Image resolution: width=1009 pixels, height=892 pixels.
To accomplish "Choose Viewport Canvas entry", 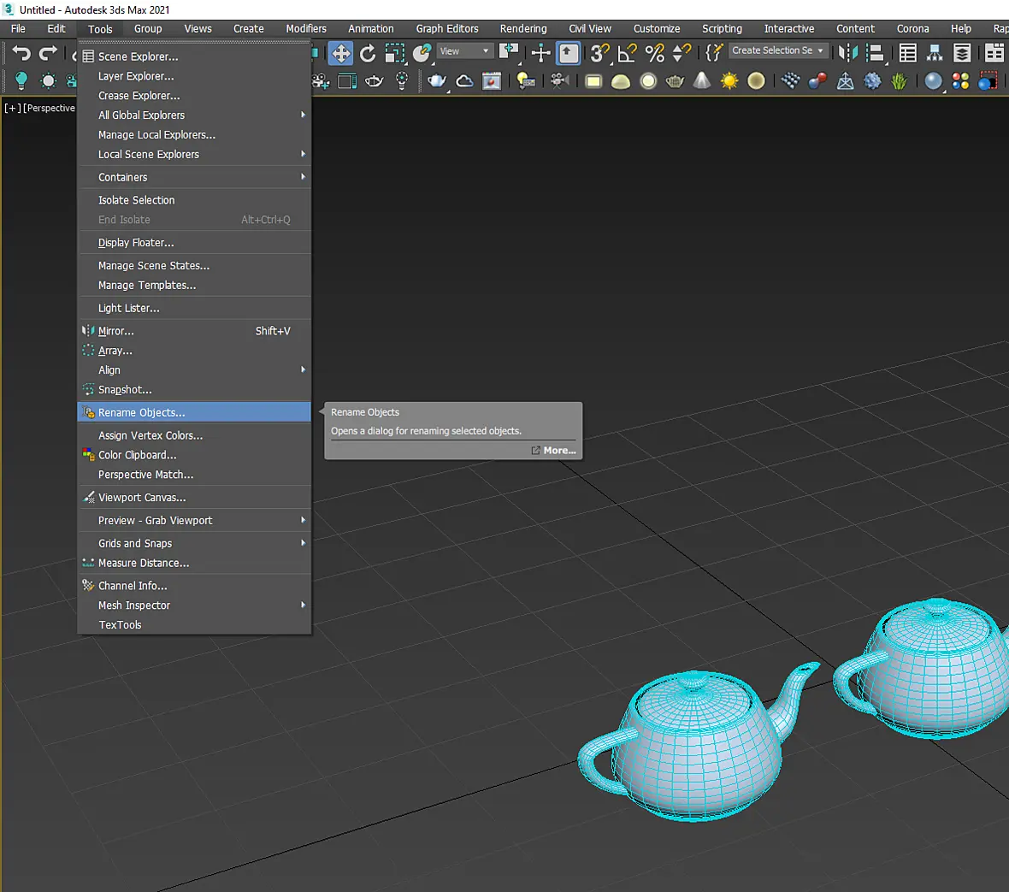I will (x=194, y=498).
